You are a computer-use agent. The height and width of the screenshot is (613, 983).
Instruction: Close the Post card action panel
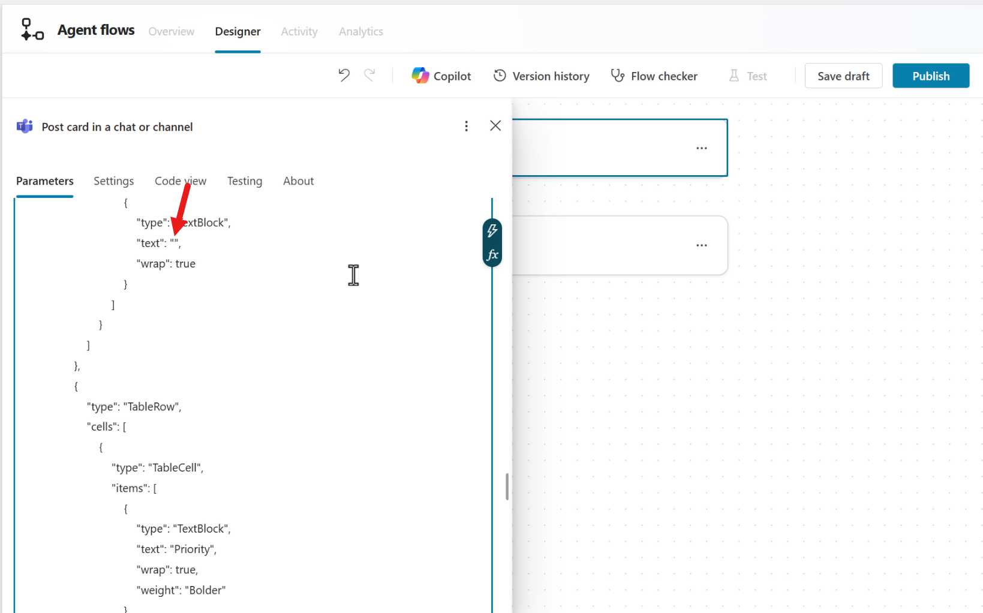495,125
